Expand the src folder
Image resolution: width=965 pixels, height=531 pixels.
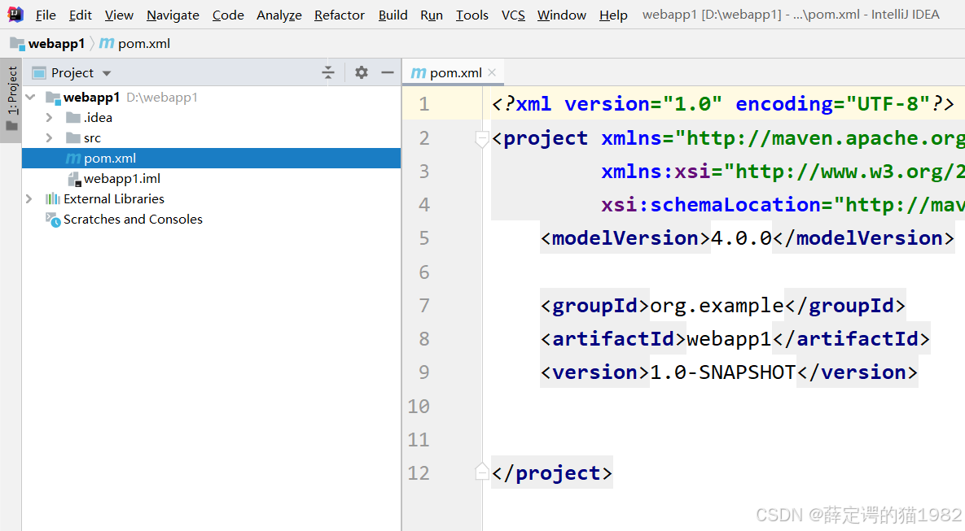point(49,137)
